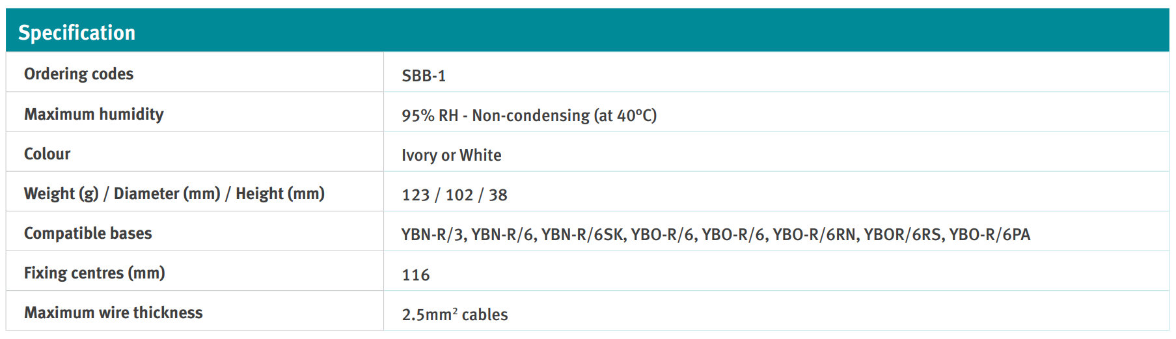Select the YBO-R/6RN base code
The image size is (1176, 339).
(814, 235)
